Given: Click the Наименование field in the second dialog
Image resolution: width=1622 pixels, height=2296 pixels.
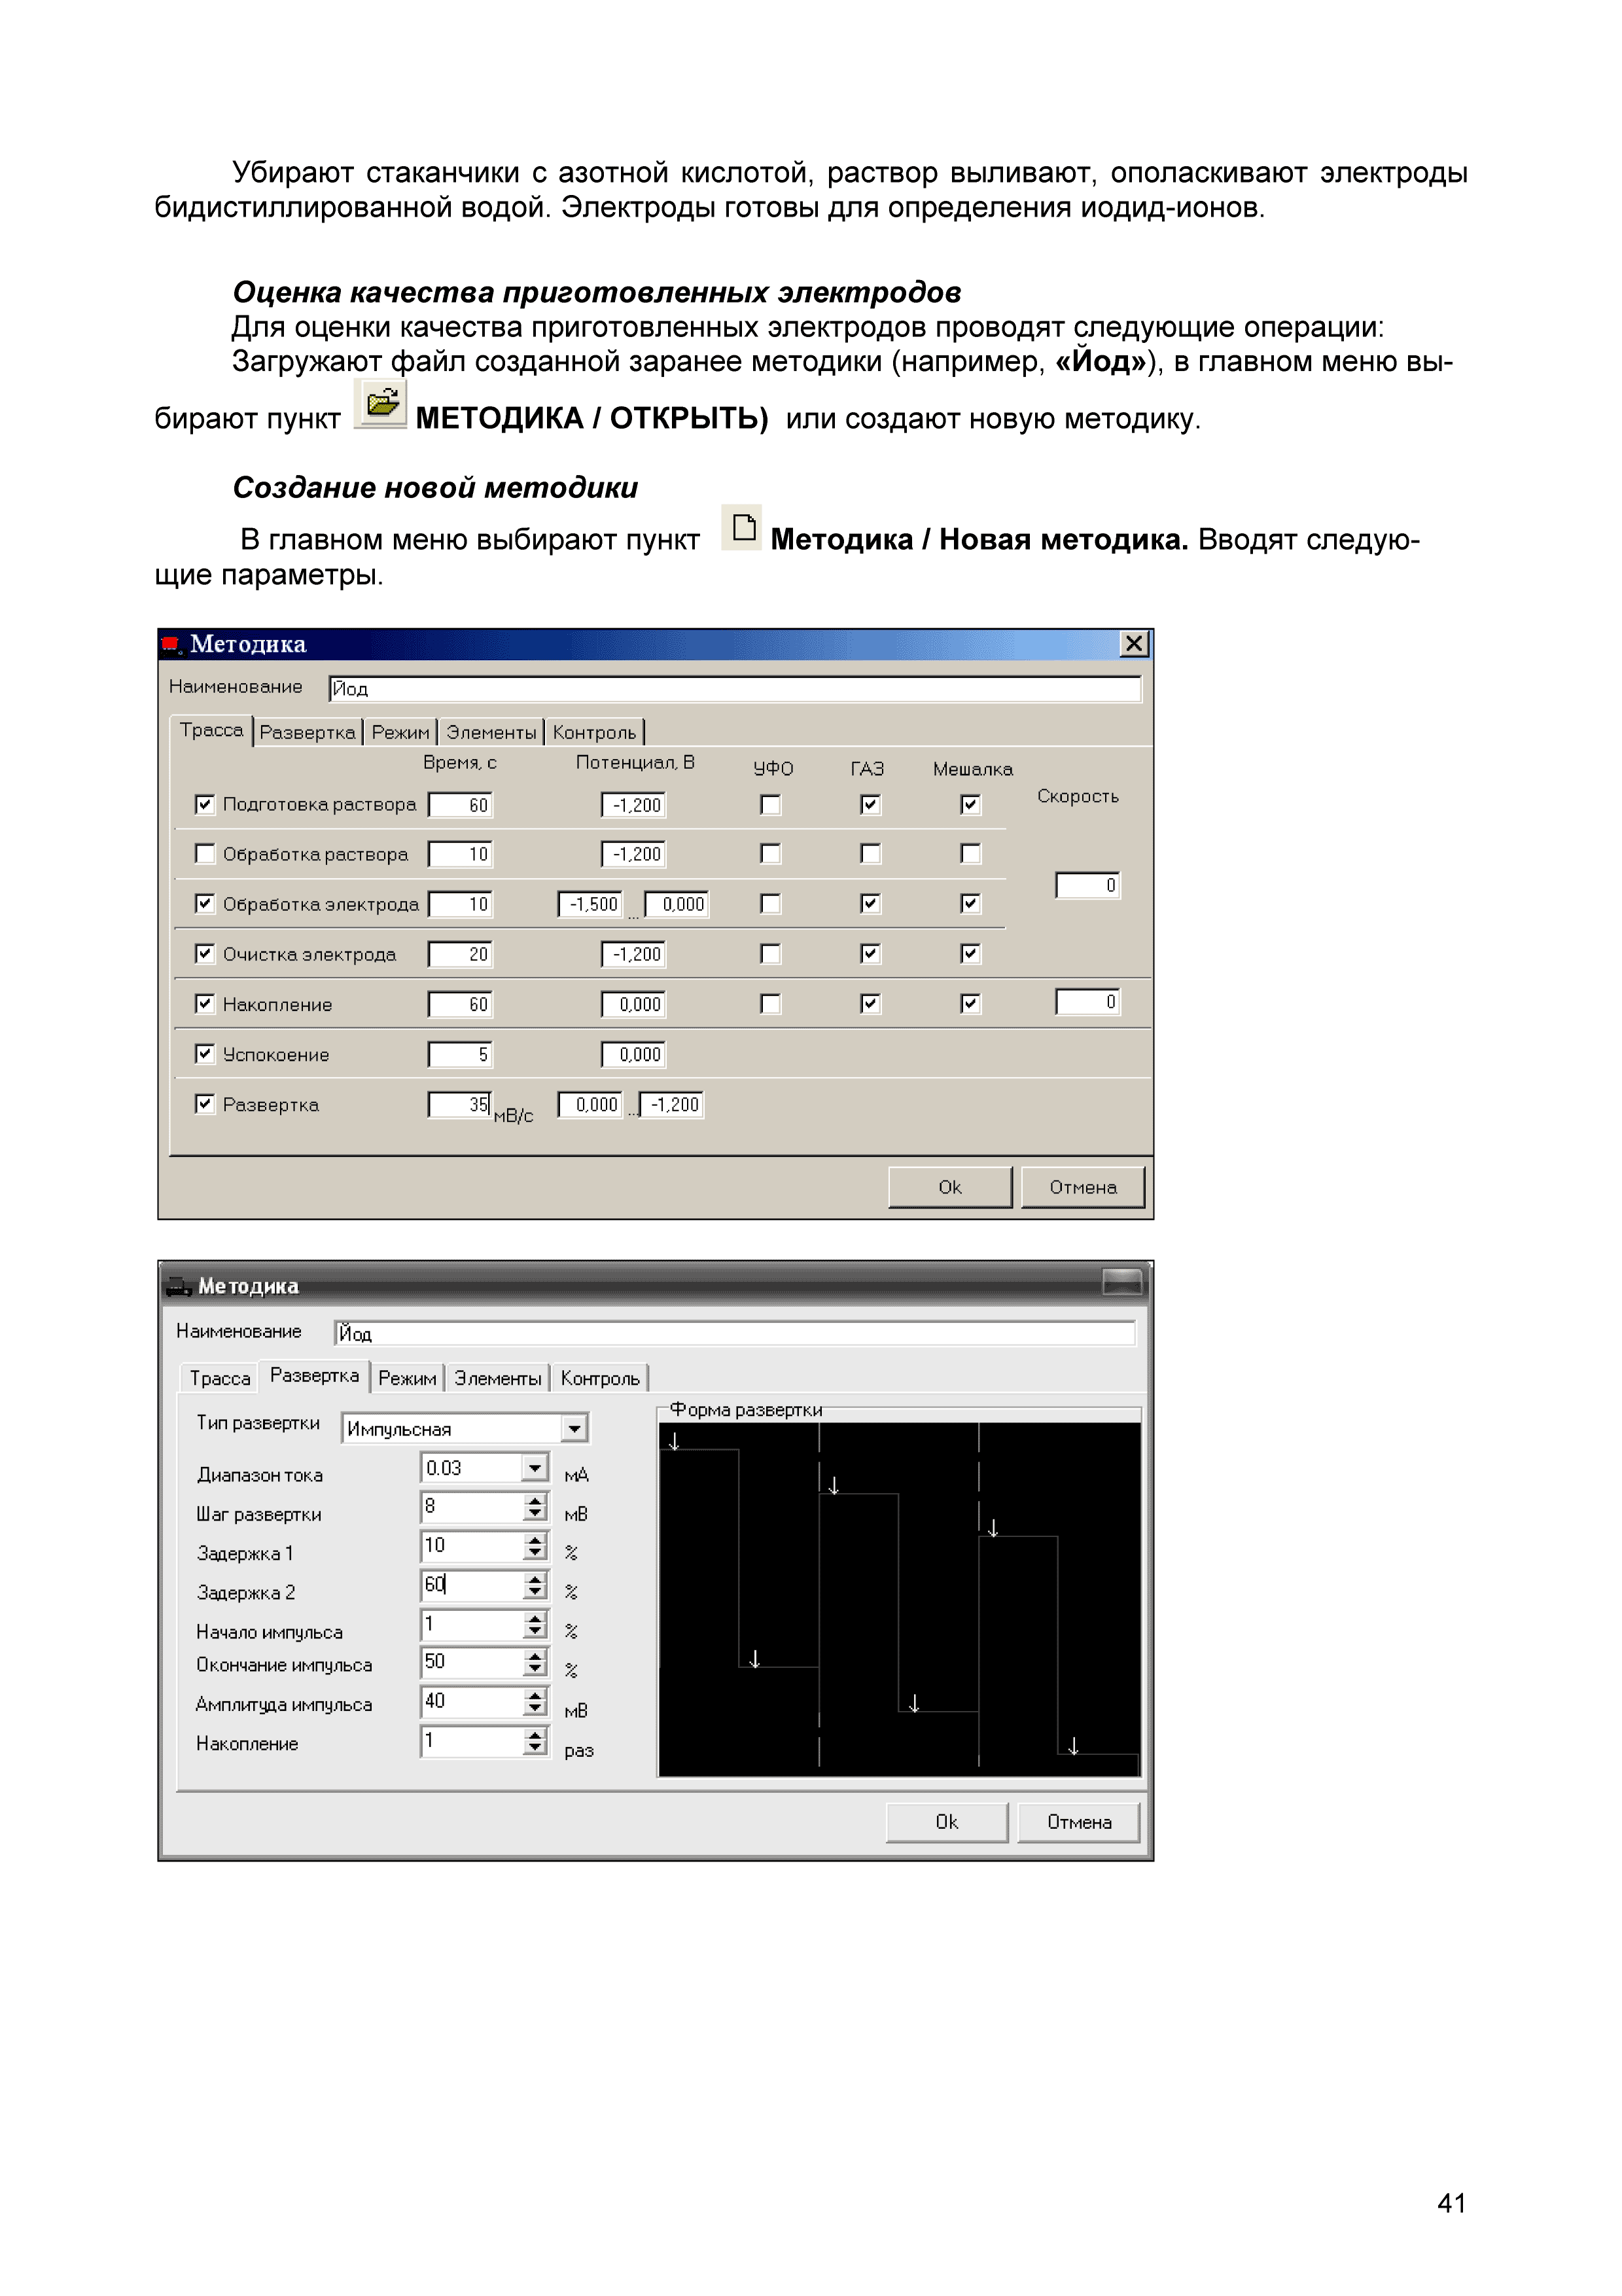Looking at the screenshot, I should tap(735, 1333).
